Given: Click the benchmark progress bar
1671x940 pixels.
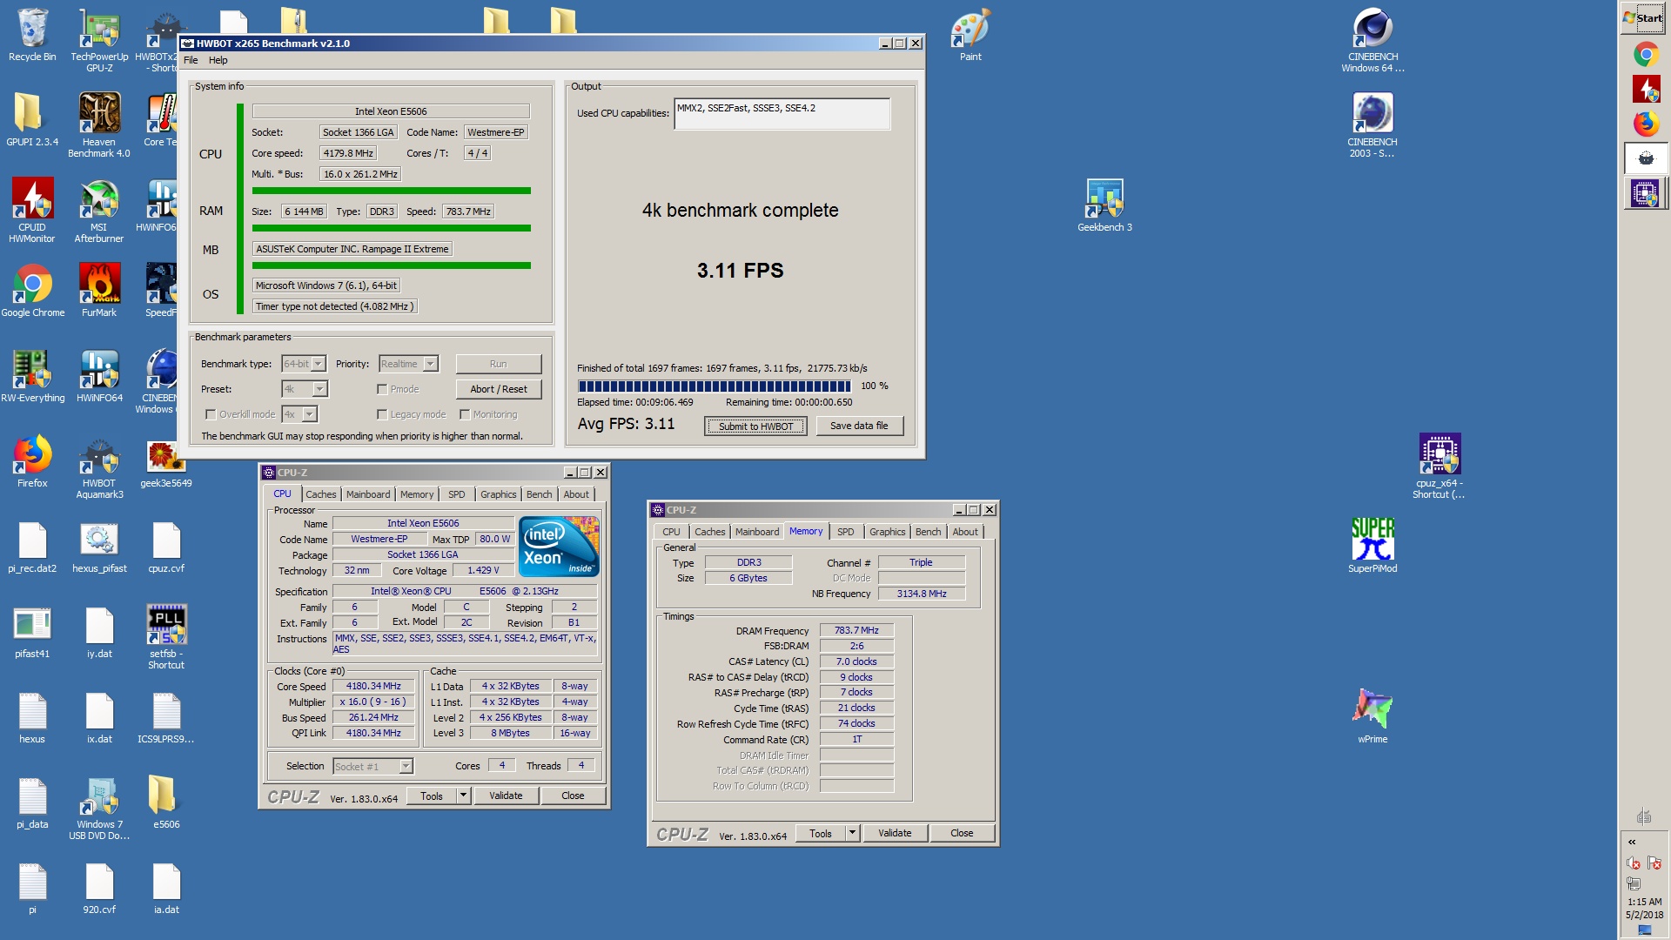Looking at the screenshot, I should point(715,386).
